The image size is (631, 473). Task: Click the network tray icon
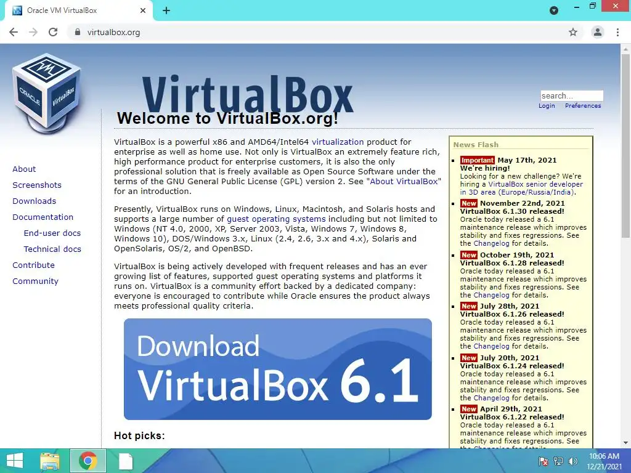558,461
